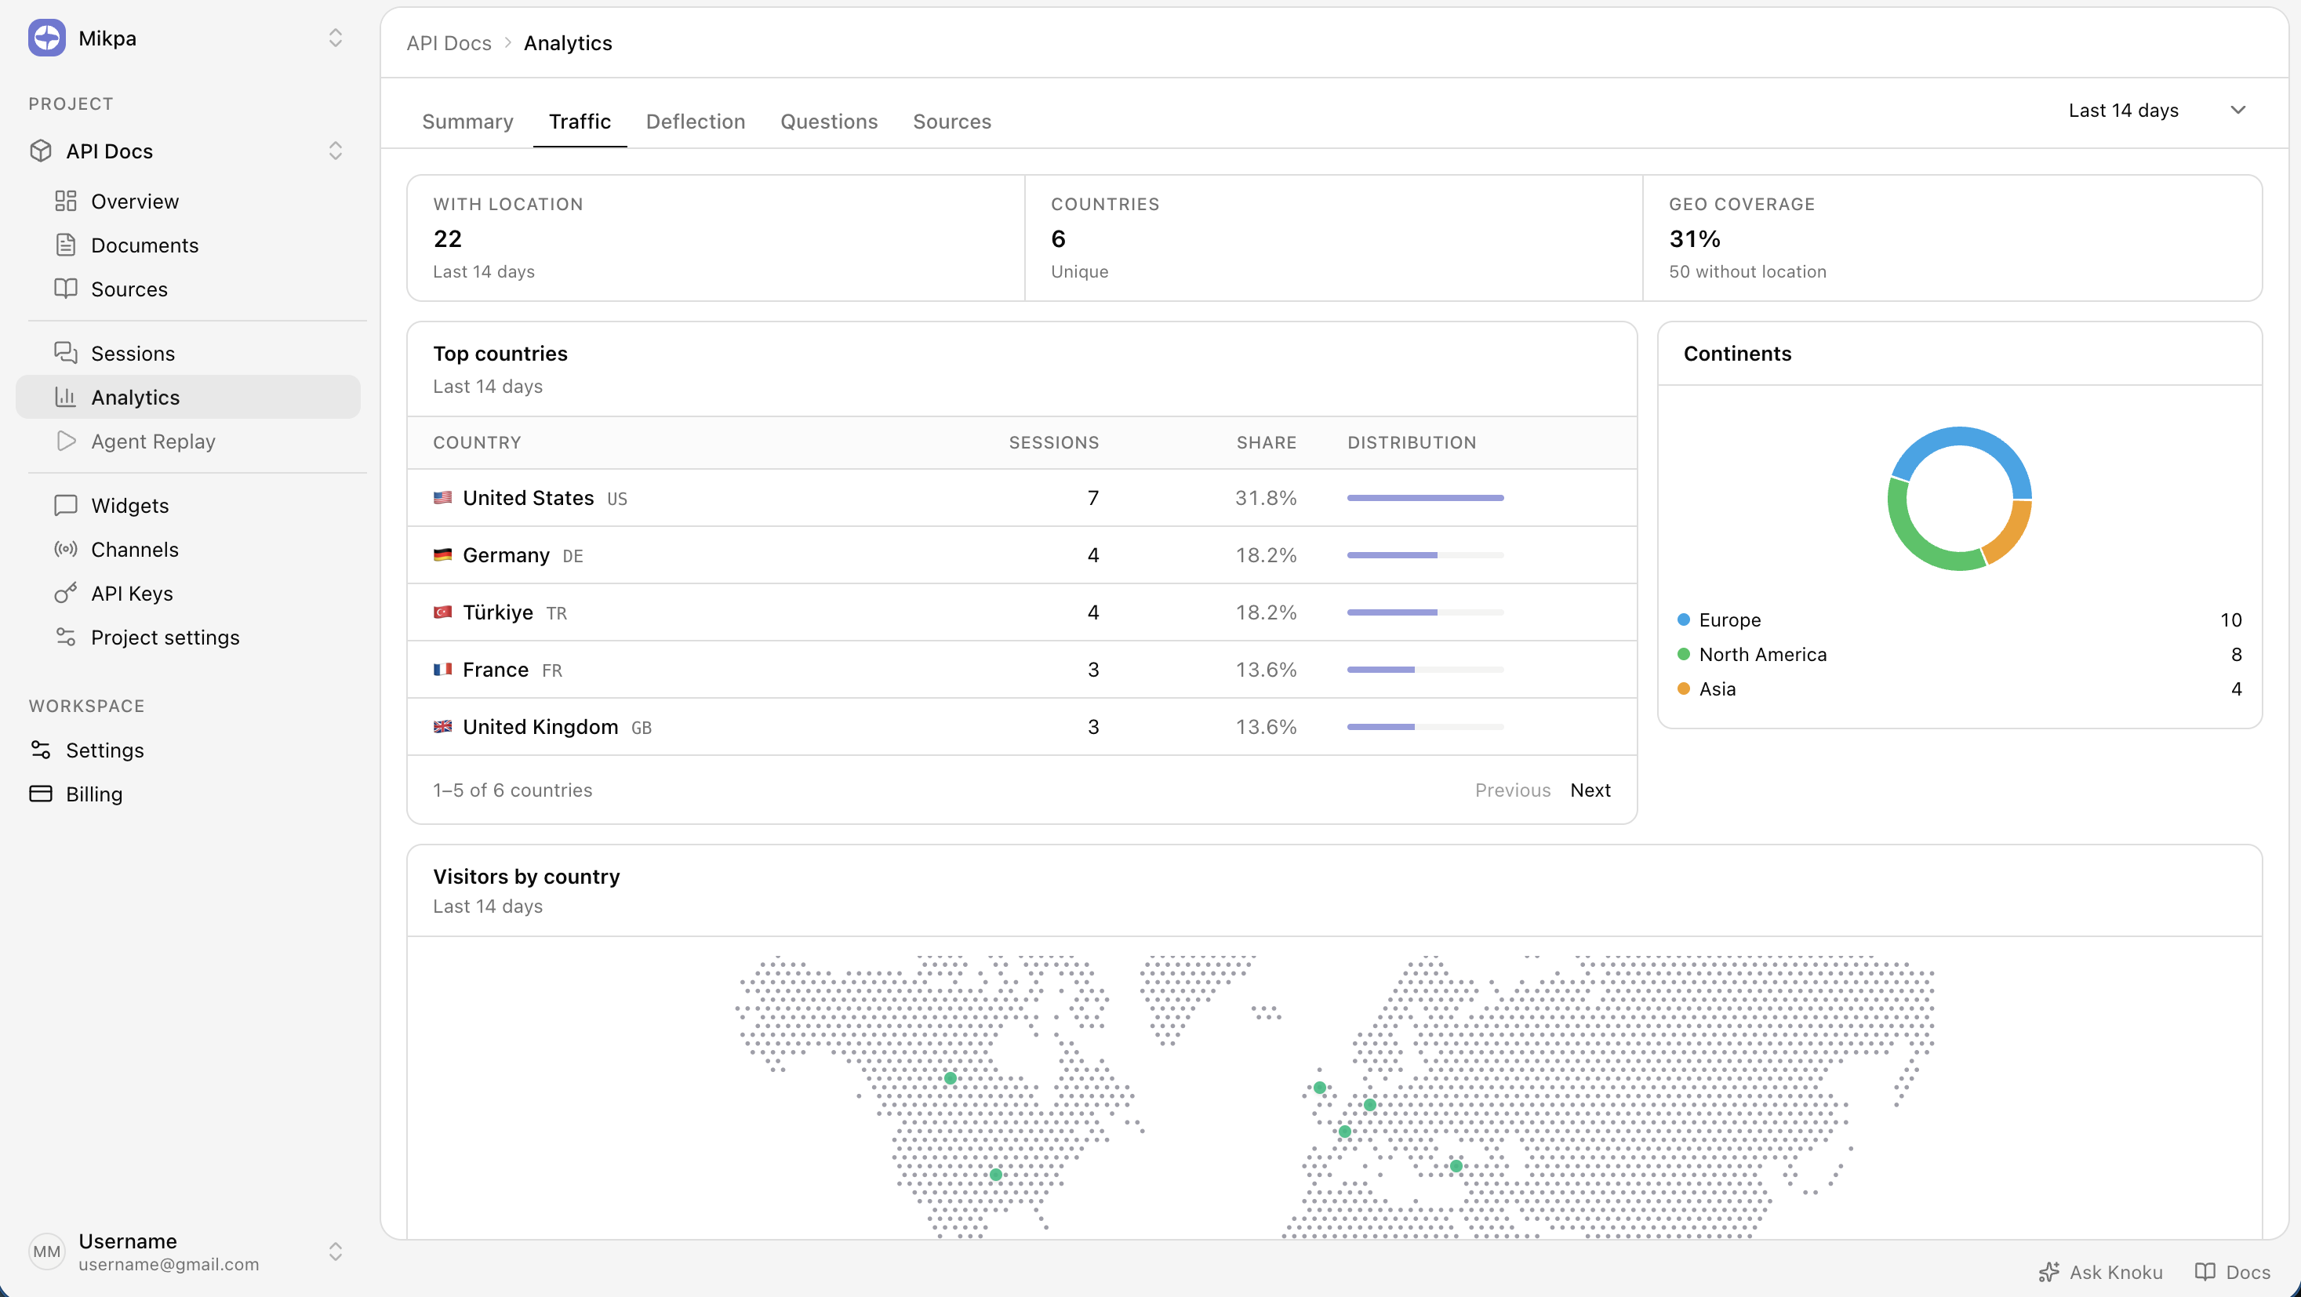The width and height of the screenshot is (2301, 1297).
Task: Click the Overview grid icon in sidebar
Action: [65, 201]
